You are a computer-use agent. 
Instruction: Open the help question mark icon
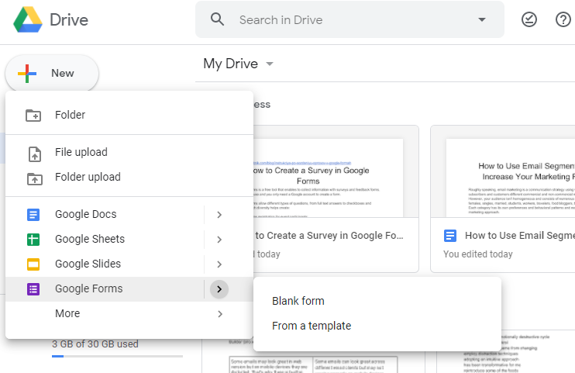click(x=563, y=20)
